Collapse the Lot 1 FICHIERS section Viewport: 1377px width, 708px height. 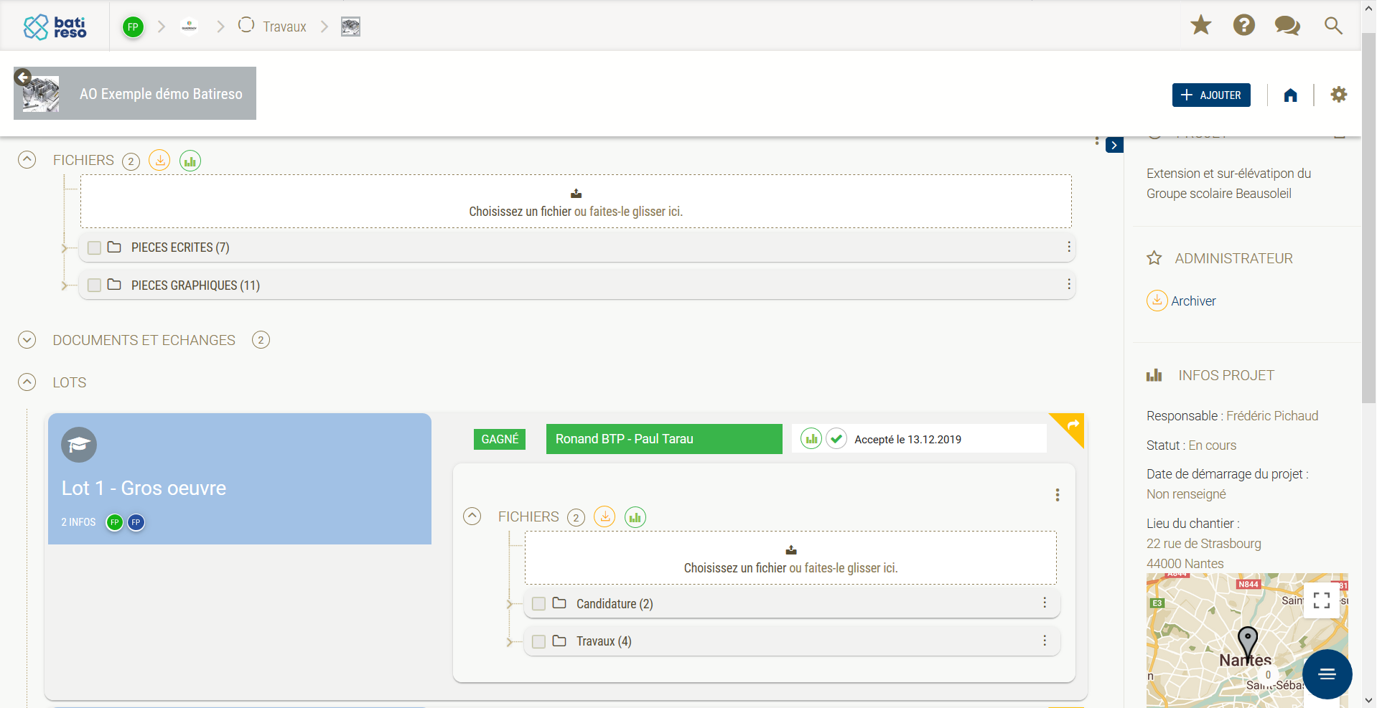472,516
